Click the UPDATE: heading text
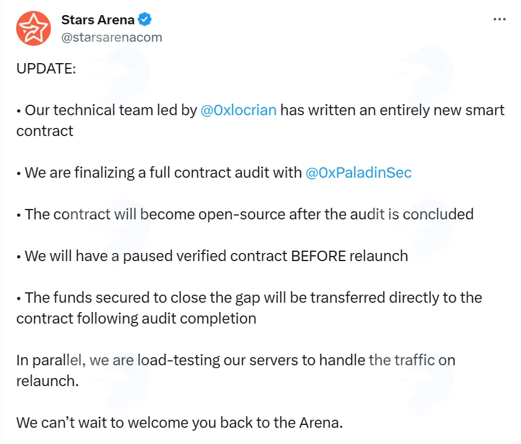The width and height of the screenshot is (521, 444). pos(46,68)
